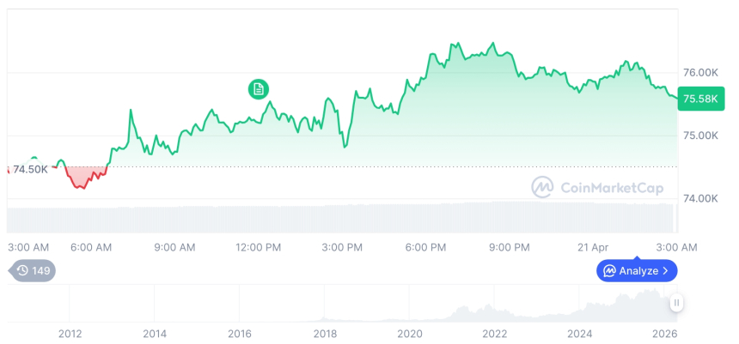The height and width of the screenshot is (344, 739).
Task: Click the chevron arrow on Analyze button
Action: tap(665, 271)
